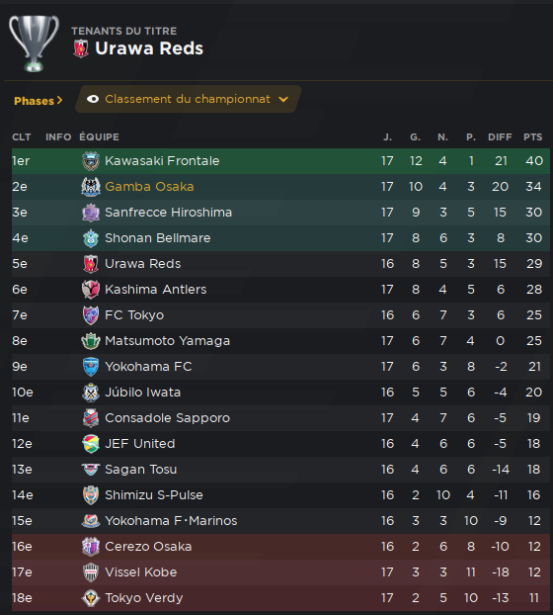Expand the Phases menu
Viewport: 553px width, 615px height.
point(38,101)
